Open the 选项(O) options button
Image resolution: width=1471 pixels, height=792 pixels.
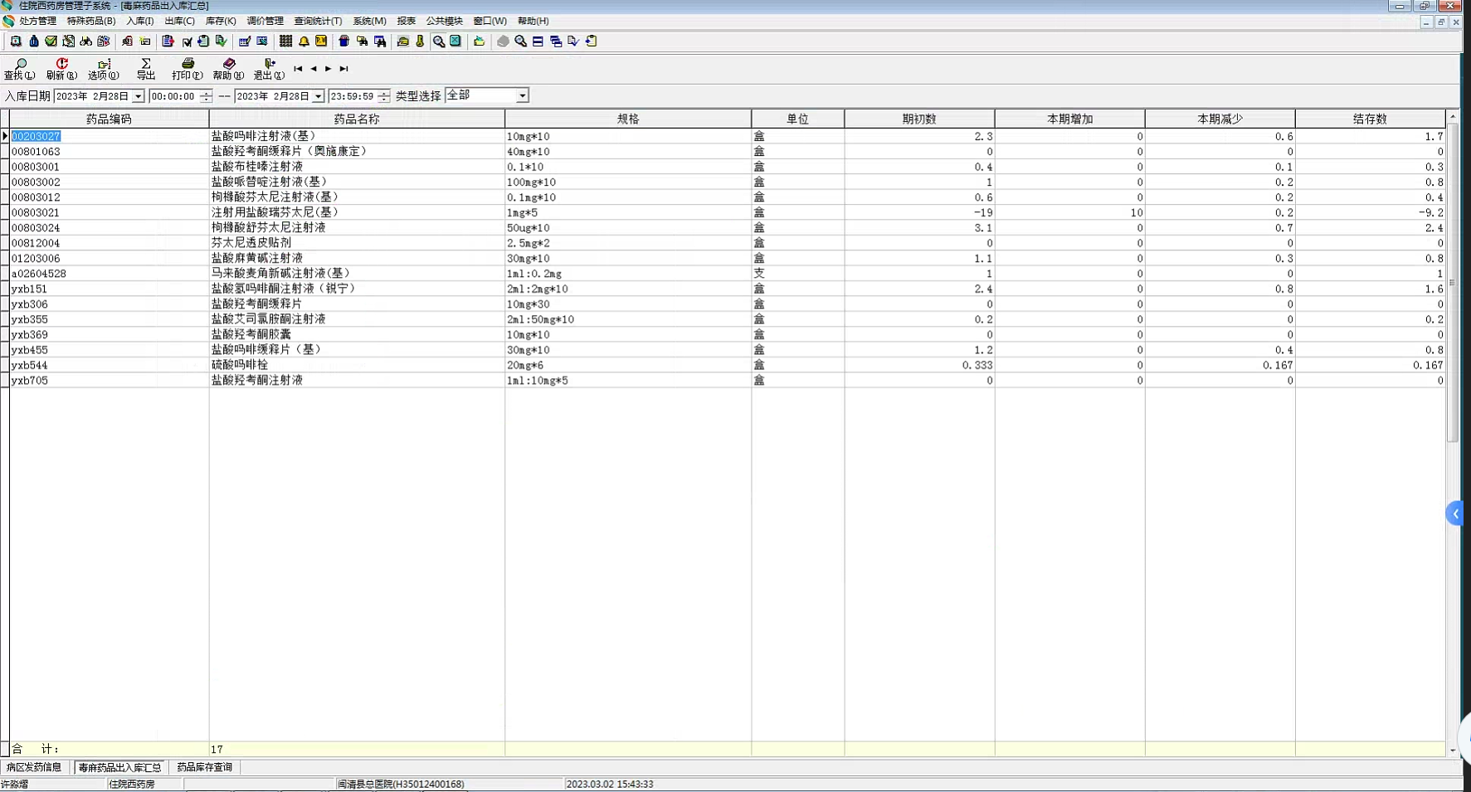click(x=104, y=69)
